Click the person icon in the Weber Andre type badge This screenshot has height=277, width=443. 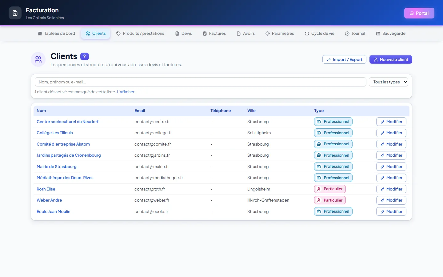[319, 200]
